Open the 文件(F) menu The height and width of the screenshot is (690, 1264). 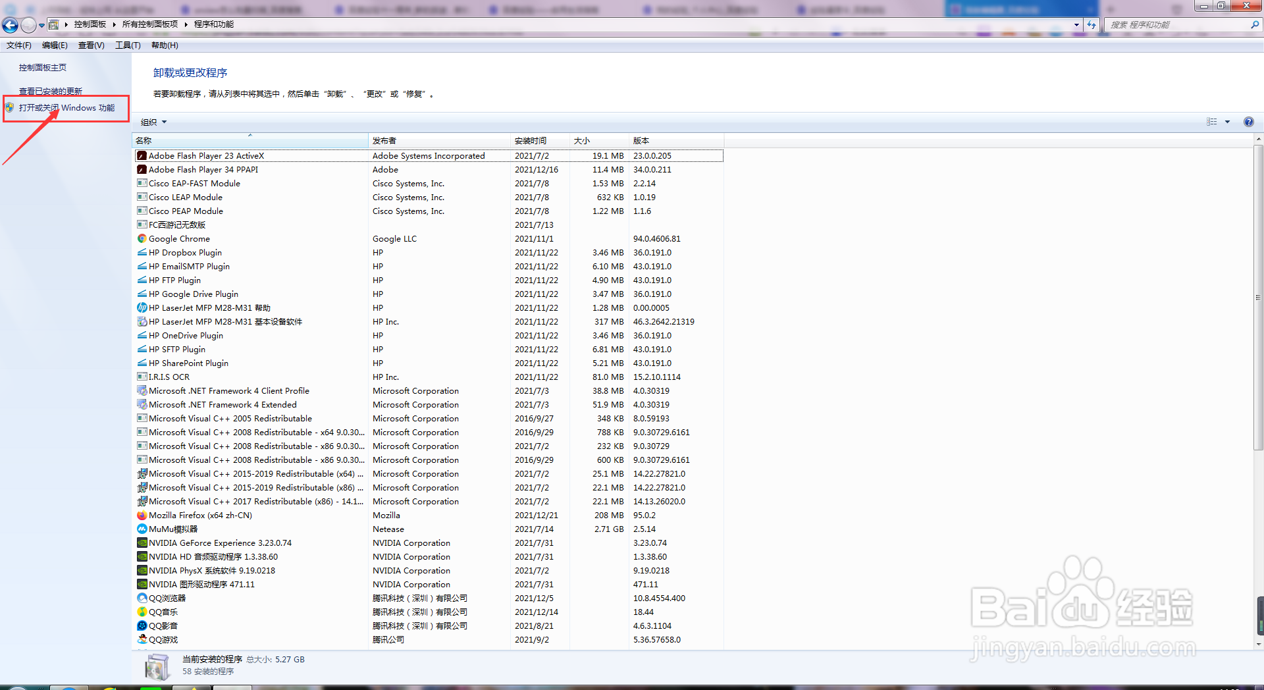click(19, 45)
